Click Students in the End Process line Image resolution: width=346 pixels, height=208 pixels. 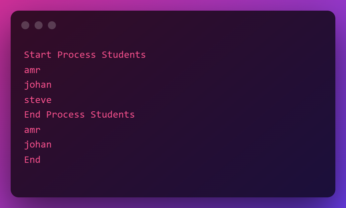coord(112,115)
